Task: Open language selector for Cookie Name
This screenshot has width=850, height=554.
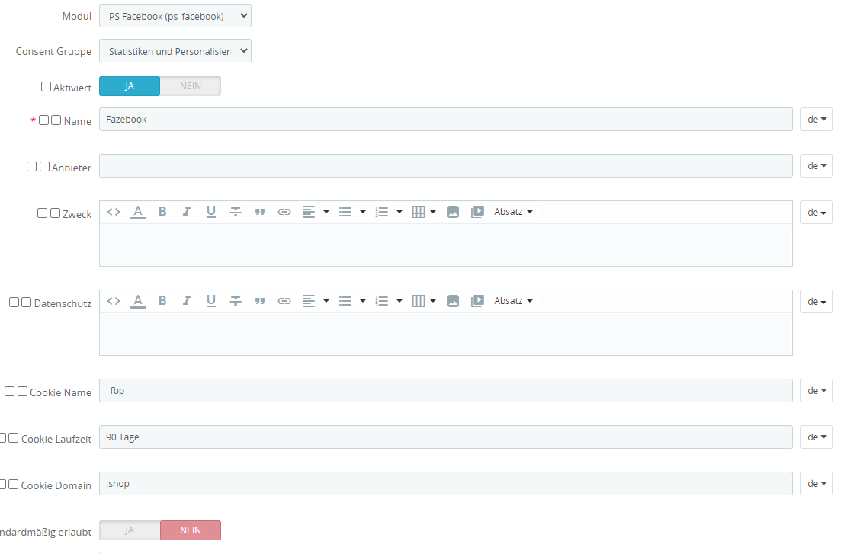Action: (x=816, y=390)
